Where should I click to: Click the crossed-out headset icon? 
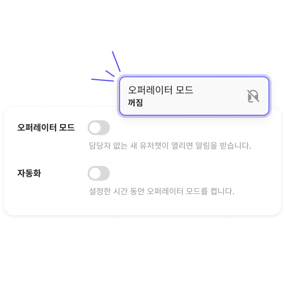[x=253, y=96]
